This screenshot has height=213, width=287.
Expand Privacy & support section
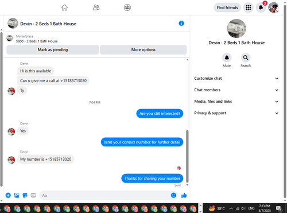(x=236, y=113)
